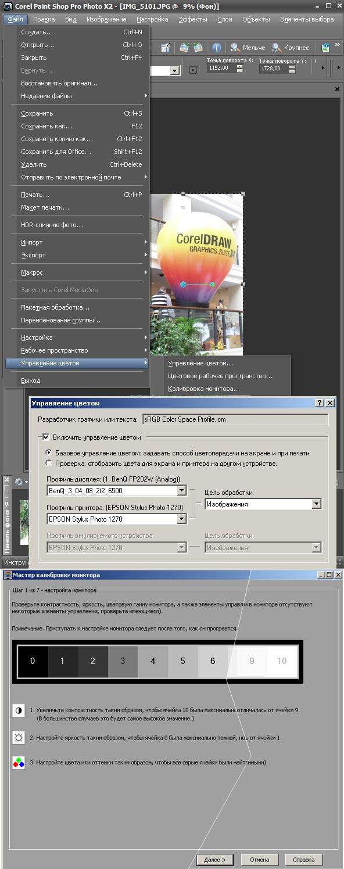Click the Точка поворота X value field
This screenshot has height=869, width=344.
[221, 68]
